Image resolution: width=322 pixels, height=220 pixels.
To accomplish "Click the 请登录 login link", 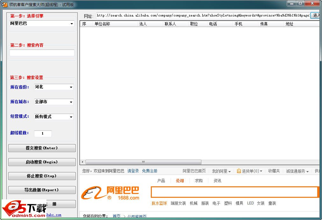I will [x=133, y=171].
